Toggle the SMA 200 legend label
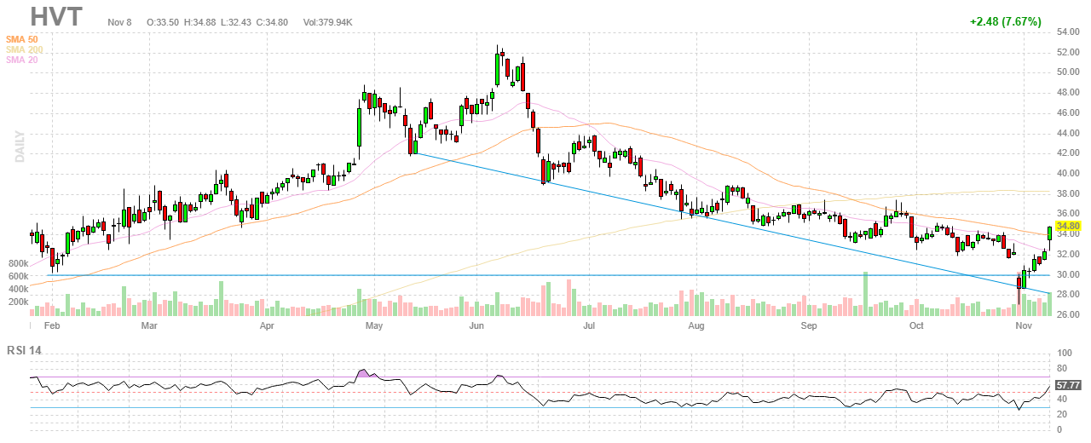Screen dimensions: 1091x443 pos(23,49)
